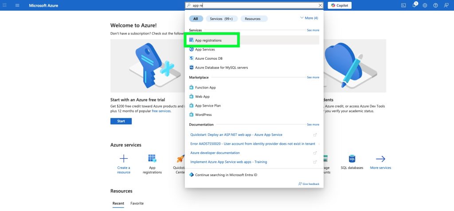This screenshot has width=454, height=211.
Task: Open Azure developer documentation link
Action: click(x=215, y=153)
